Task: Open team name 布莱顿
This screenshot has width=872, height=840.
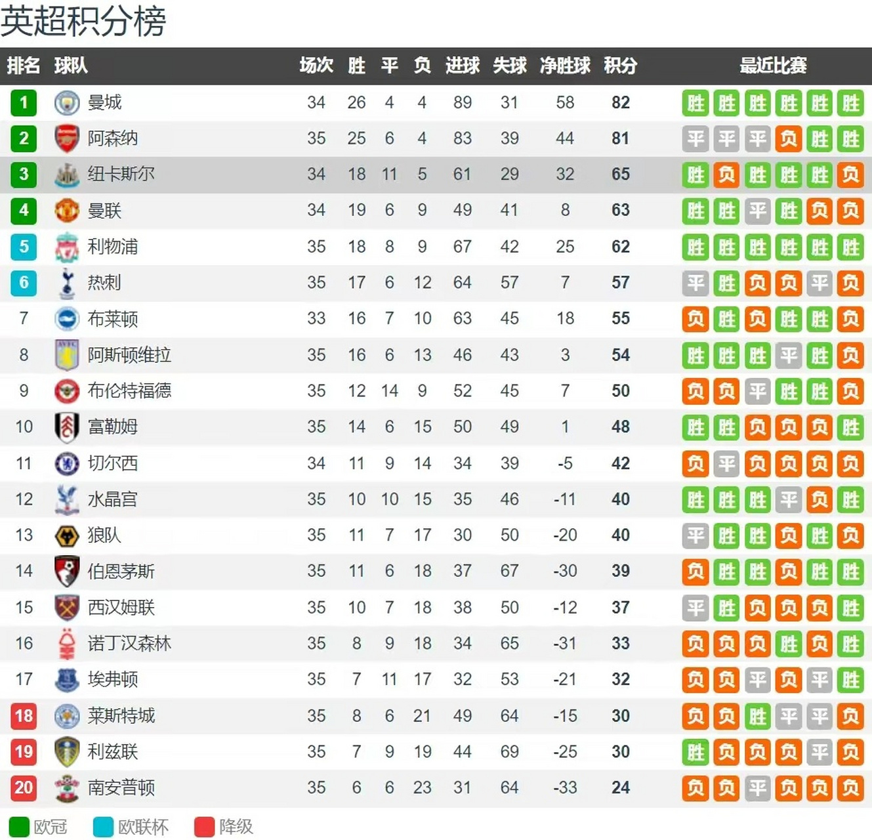Action: click(113, 319)
